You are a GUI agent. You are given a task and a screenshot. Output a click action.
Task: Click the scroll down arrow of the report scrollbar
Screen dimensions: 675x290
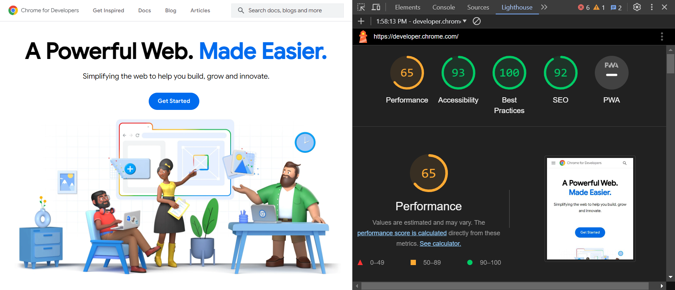click(670, 277)
